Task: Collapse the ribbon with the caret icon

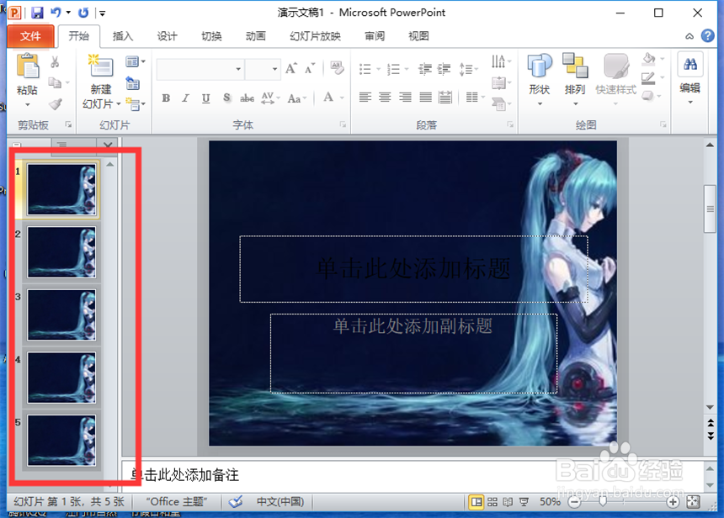Action: pos(689,36)
